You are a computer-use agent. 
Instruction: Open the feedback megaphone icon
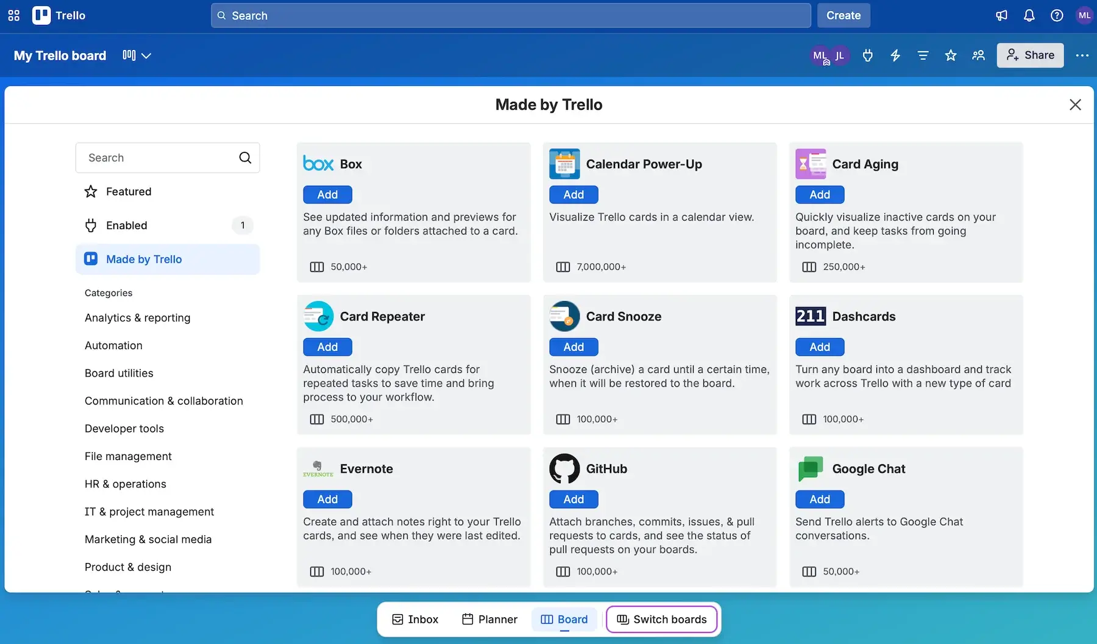point(1001,15)
